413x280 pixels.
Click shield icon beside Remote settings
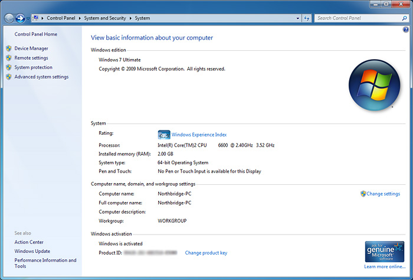(9, 58)
